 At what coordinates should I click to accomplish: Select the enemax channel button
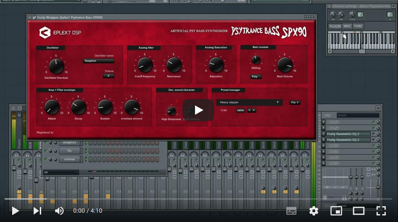(x=70, y=159)
